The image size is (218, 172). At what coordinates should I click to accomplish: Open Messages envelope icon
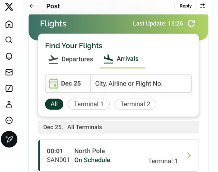pyautogui.click(x=9, y=72)
